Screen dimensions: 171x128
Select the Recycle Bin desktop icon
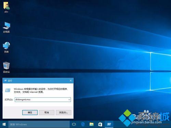[6, 67]
